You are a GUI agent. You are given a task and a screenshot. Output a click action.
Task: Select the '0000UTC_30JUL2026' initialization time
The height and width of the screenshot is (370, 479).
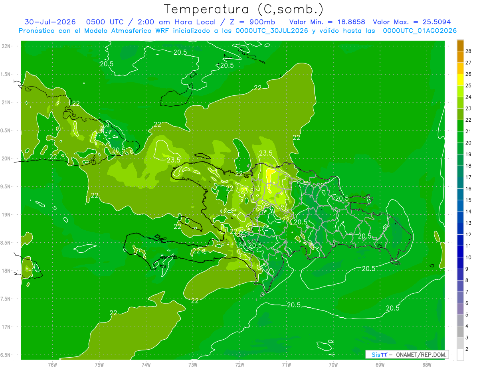[x=271, y=31]
